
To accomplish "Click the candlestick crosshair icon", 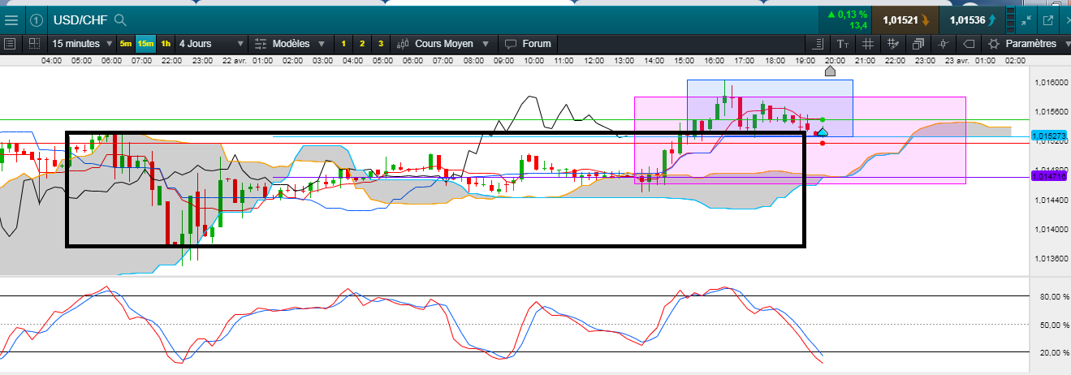I will pos(944,44).
